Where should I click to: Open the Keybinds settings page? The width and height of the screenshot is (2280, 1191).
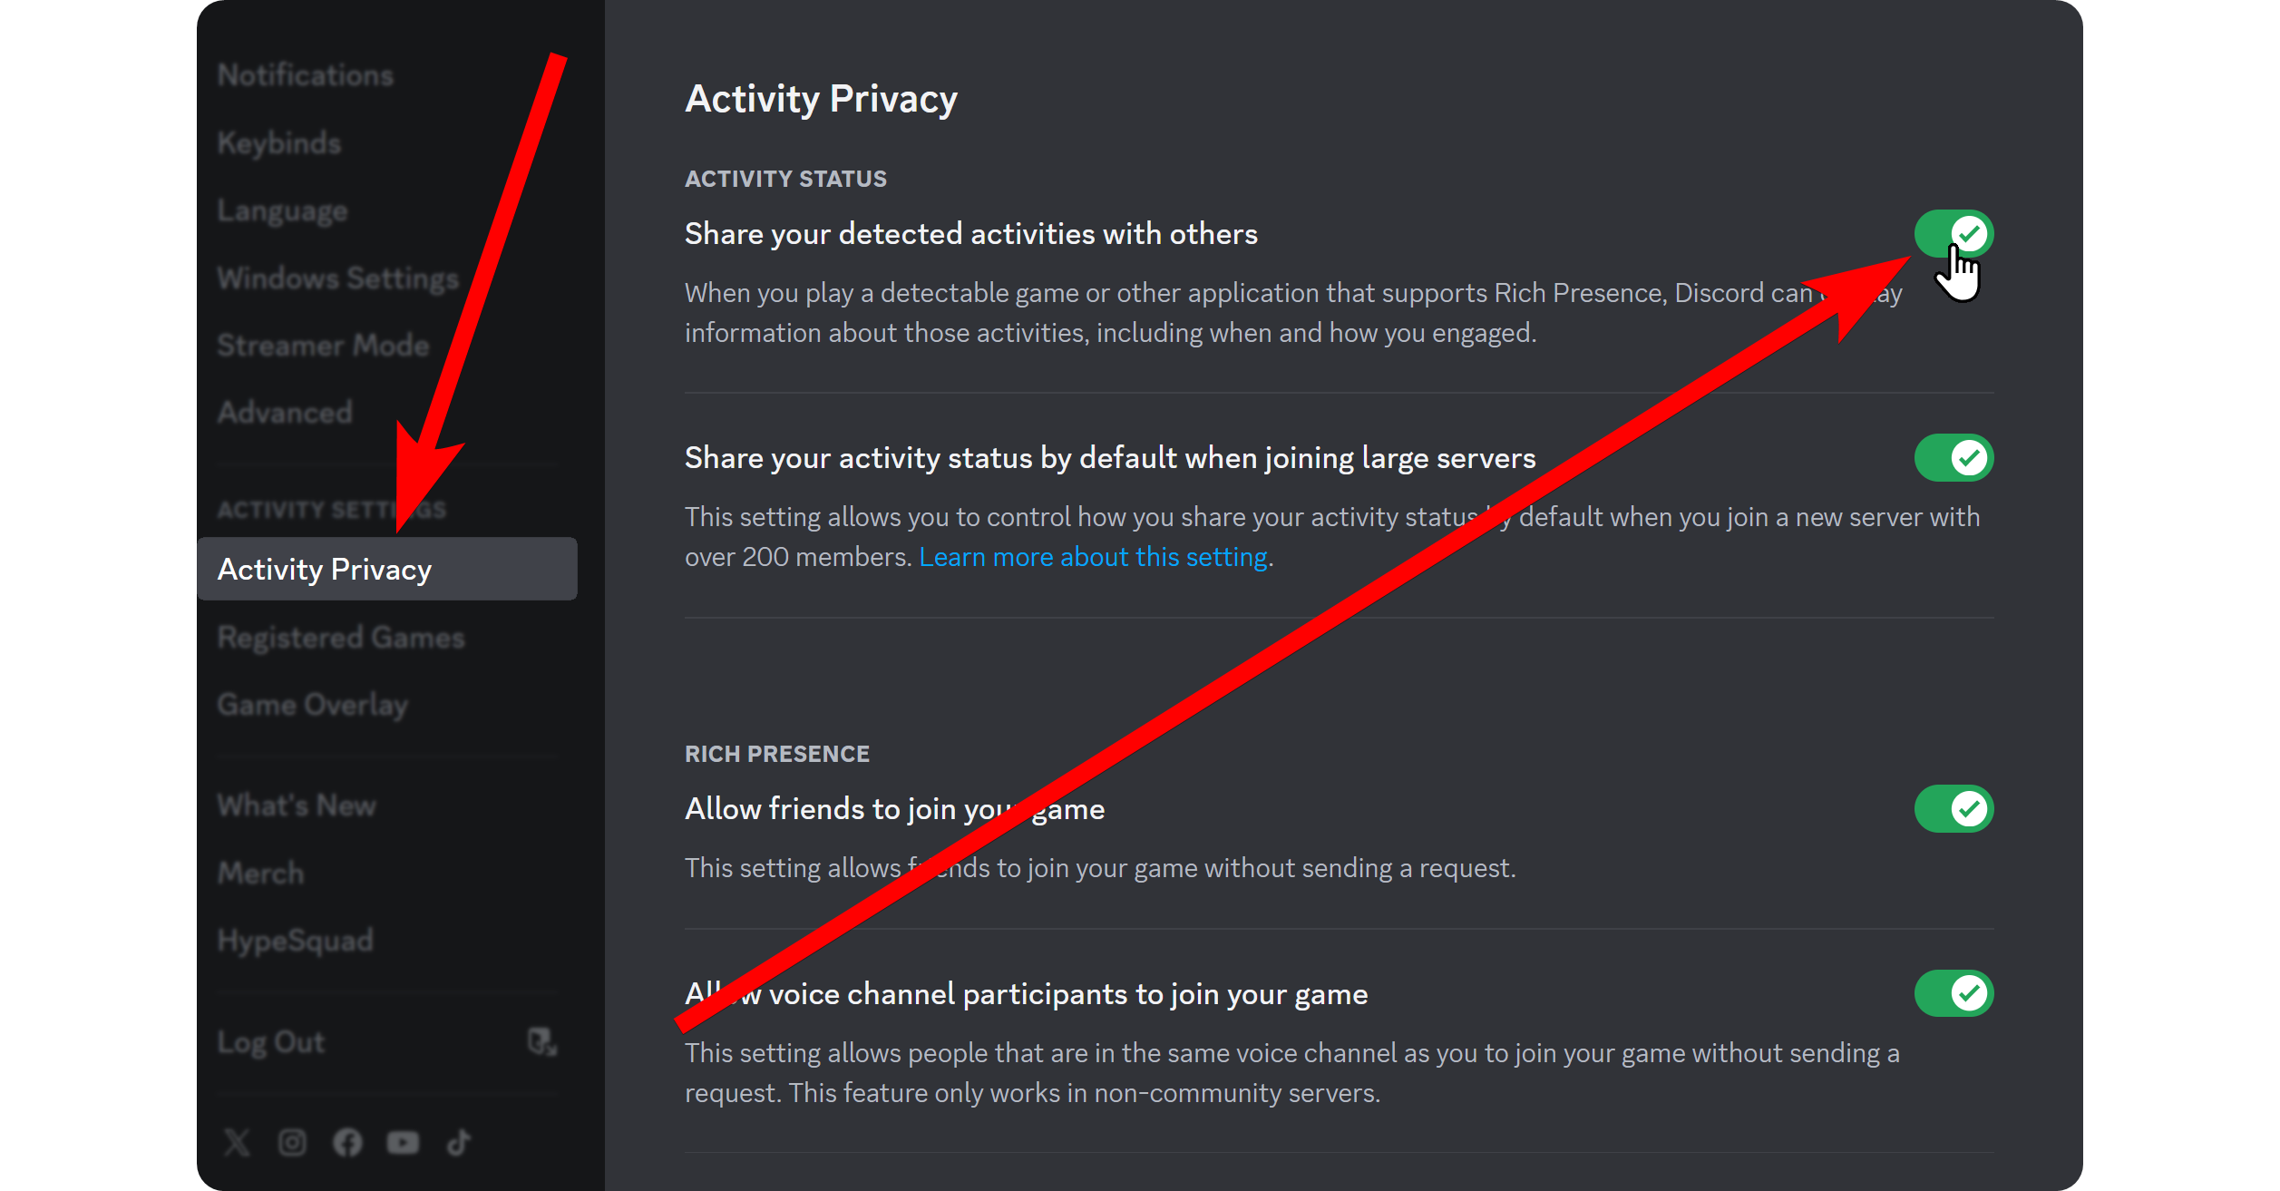tap(278, 142)
